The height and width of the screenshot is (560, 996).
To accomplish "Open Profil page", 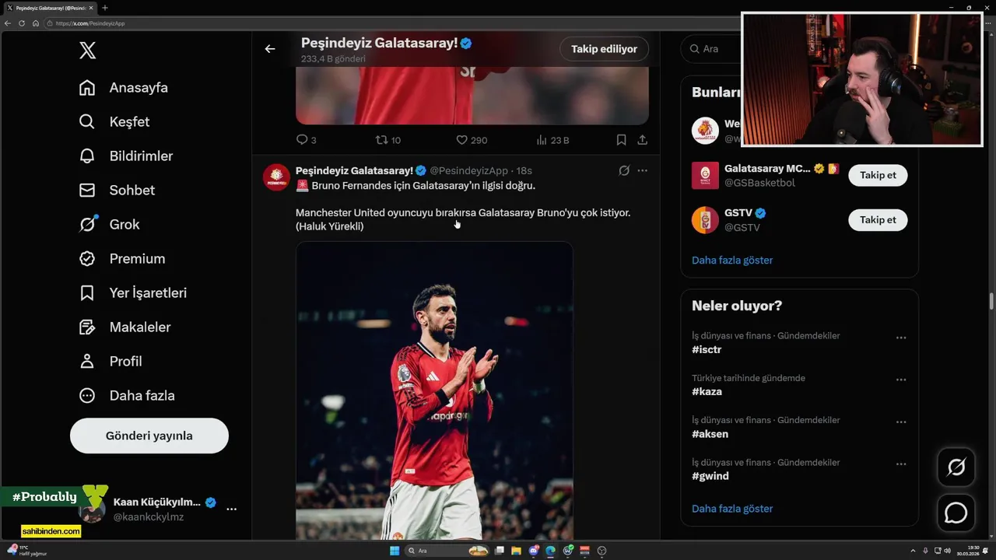I will (x=110, y=362).
